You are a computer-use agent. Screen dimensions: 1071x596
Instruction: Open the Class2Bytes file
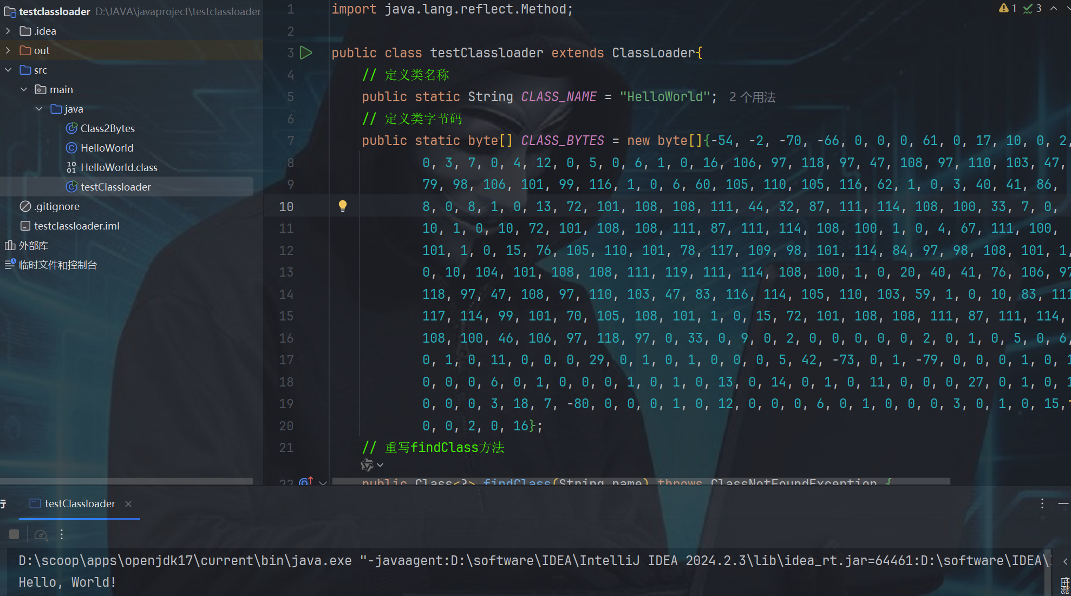click(x=107, y=128)
